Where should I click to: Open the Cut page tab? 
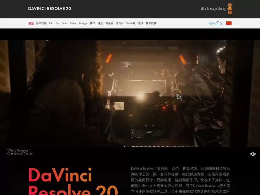pyautogui.click(x=58, y=23)
